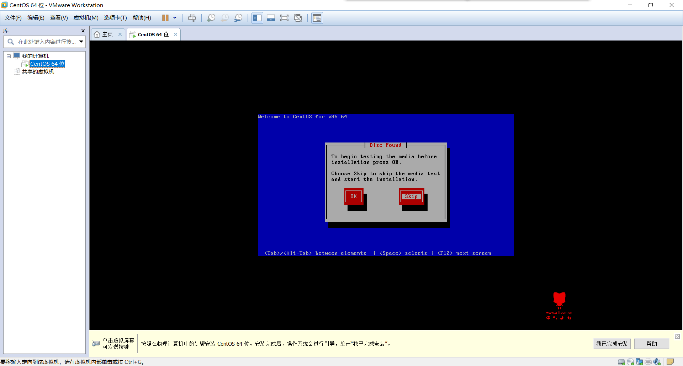The image size is (683, 366).
Task: Open the 编辑(E) menu
Action: pos(36,18)
